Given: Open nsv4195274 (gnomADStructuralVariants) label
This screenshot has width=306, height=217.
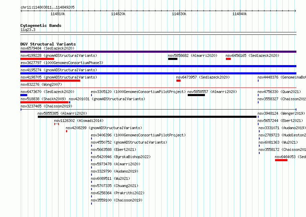Looking at the screenshot, I should tap(59, 70).
